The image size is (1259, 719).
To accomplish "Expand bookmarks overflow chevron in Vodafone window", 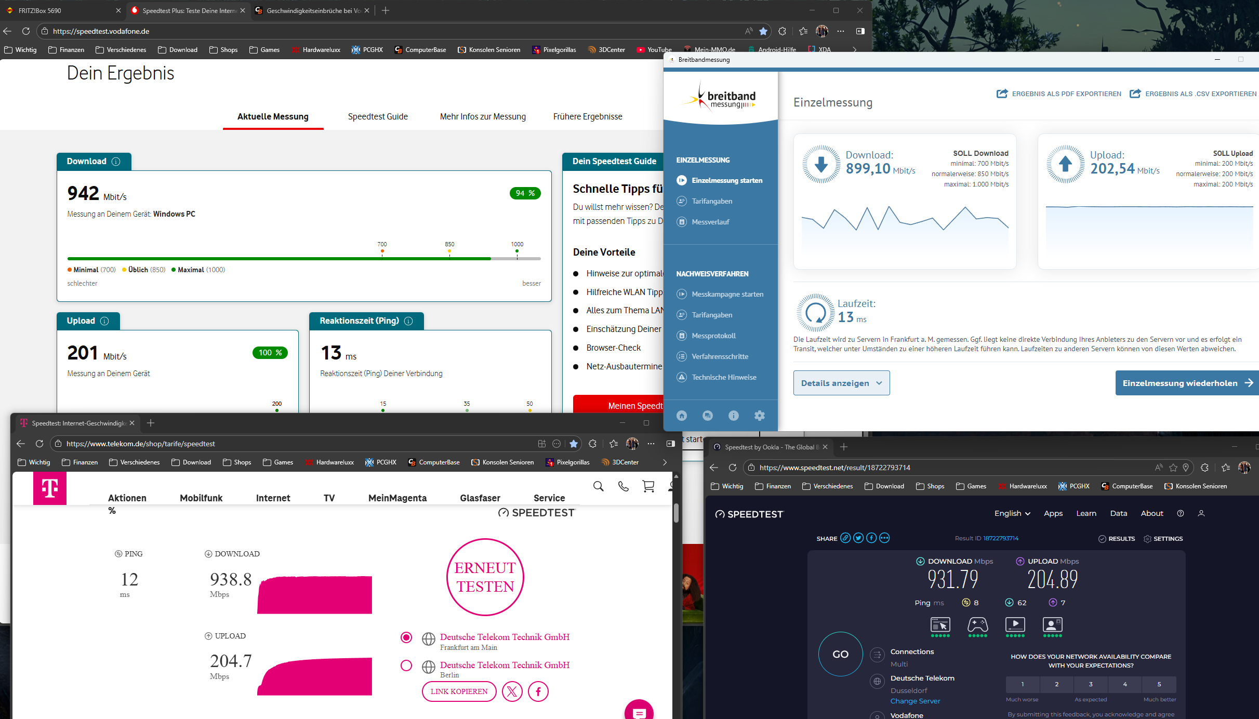I will 855,50.
